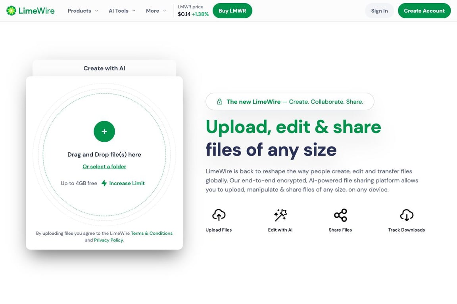The width and height of the screenshot is (457, 304).
Task: Click the Track Downloads cloud icon
Action: (x=407, y=215)
